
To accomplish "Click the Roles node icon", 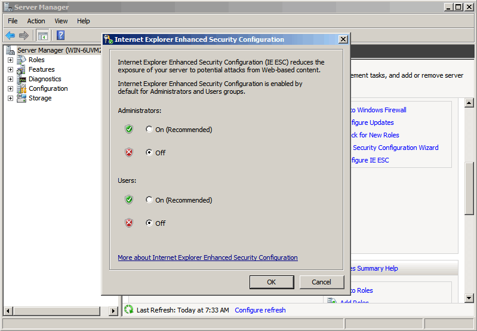I will coord(21,60).
